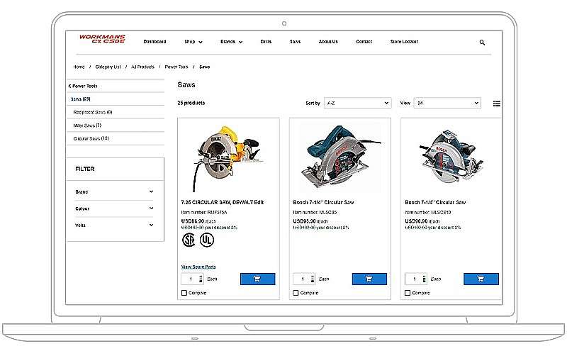Tick Compare for Bosch MLSCS5 saw

(296, 293)
